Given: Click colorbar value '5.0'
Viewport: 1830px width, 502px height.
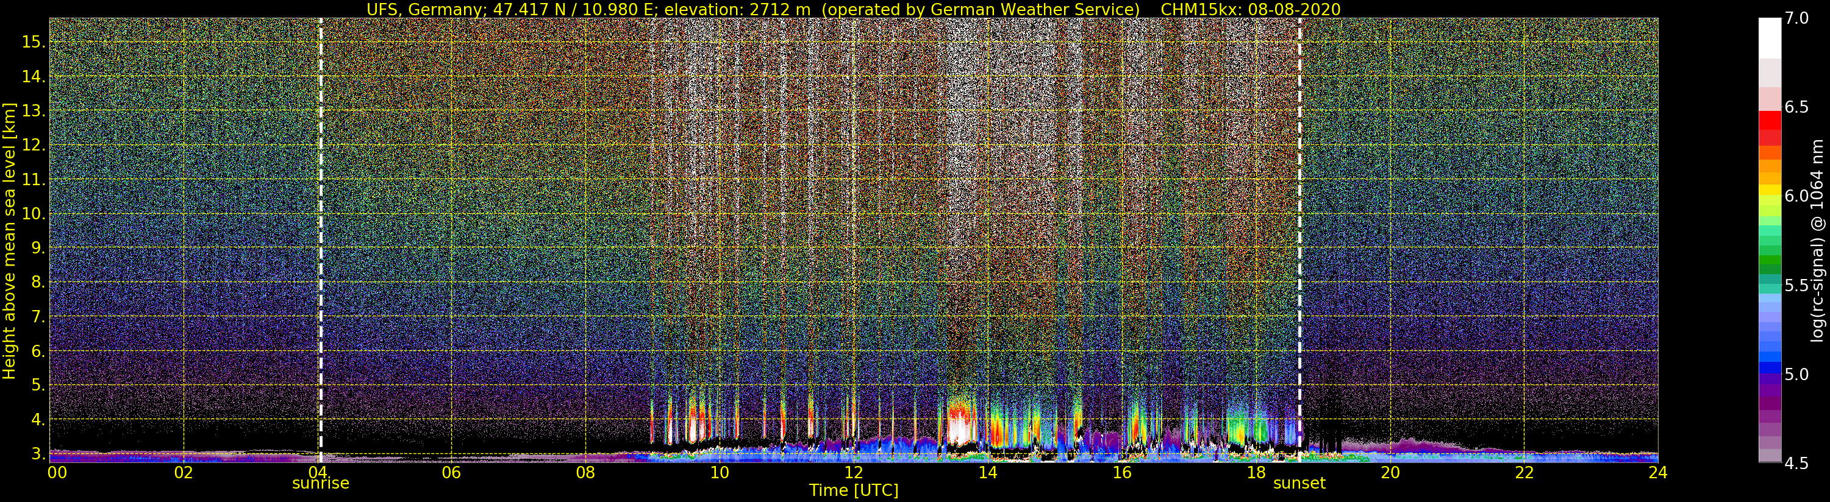Looking at the screenshot, I should [1796, 374].
